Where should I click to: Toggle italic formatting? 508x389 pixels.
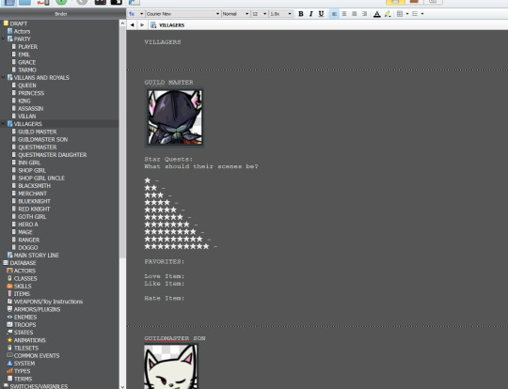(x=310, y=14)
